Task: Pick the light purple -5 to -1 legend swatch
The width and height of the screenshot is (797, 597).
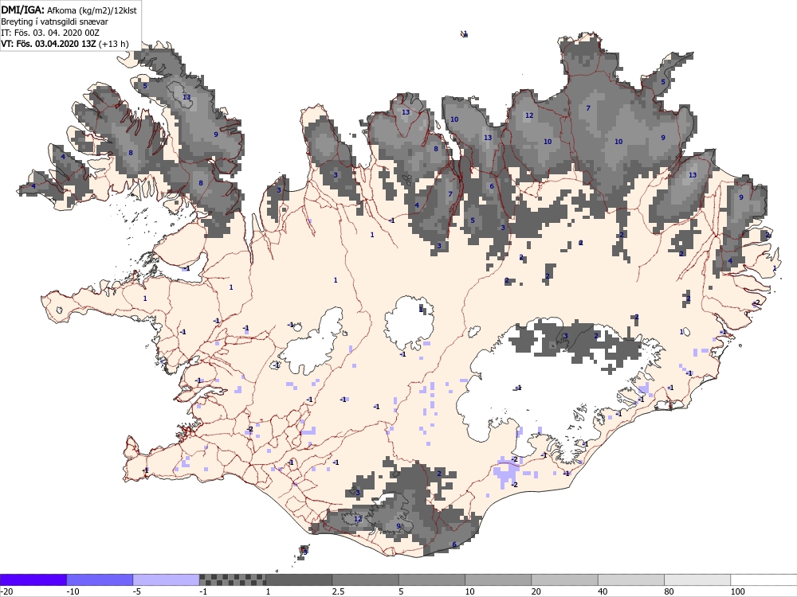Action: click(167, 579)
